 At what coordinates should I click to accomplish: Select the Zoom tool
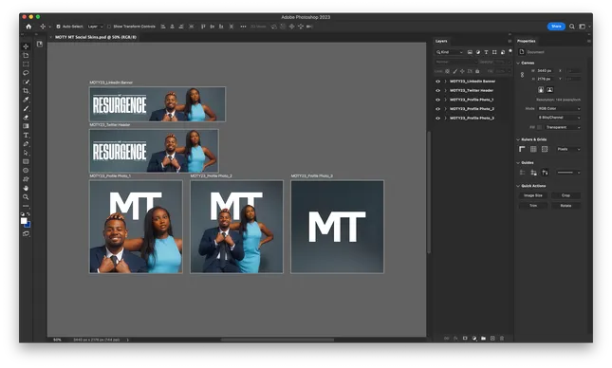coord(26,197)
